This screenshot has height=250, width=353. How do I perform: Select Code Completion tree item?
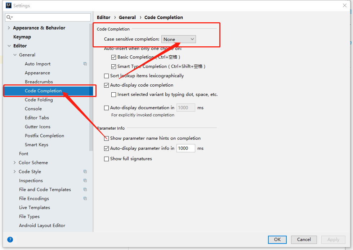coord(43,91)
